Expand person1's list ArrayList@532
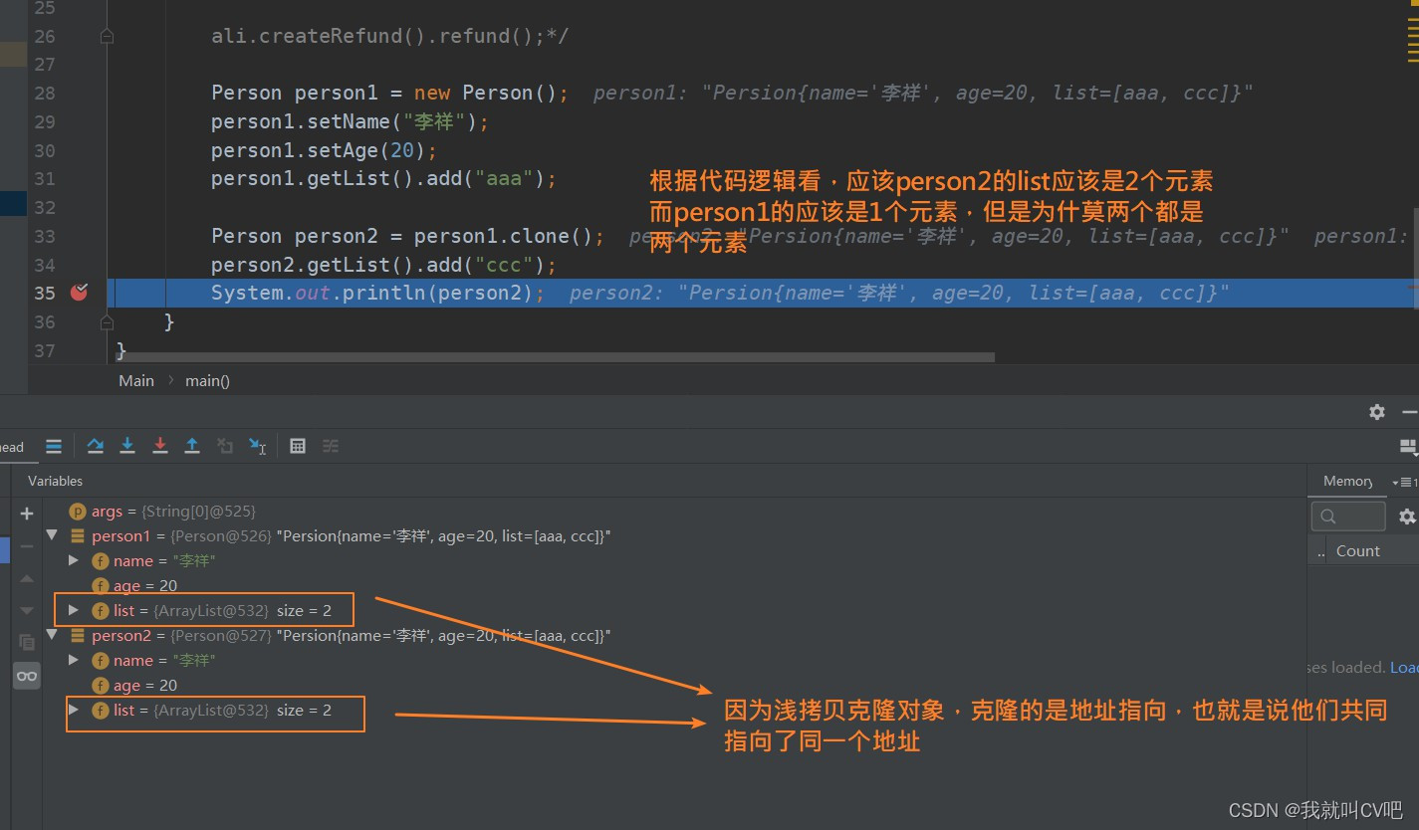The image size is (1419, 830). click(74, 610)
